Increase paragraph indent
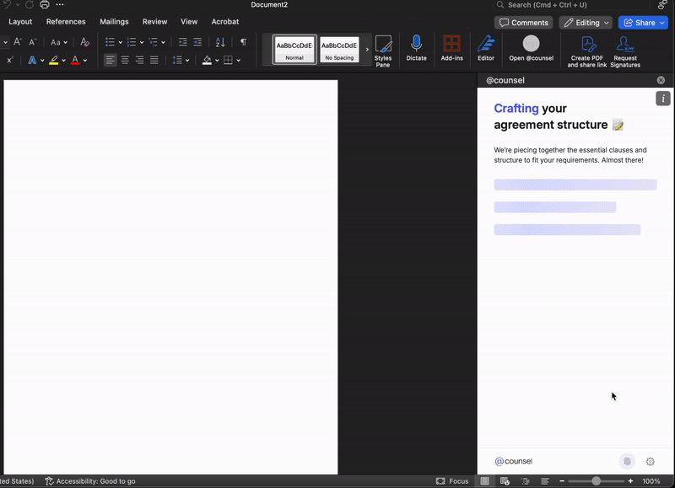Image resolution: width=675 pixels, height=488 pixels. 197,42
